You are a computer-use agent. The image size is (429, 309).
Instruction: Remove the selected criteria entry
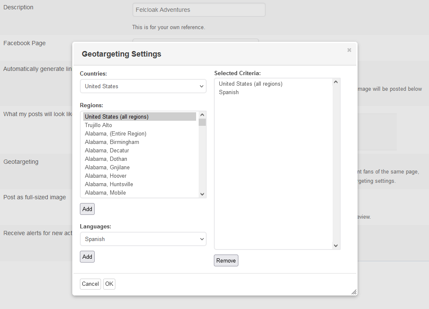coord(226,260)
